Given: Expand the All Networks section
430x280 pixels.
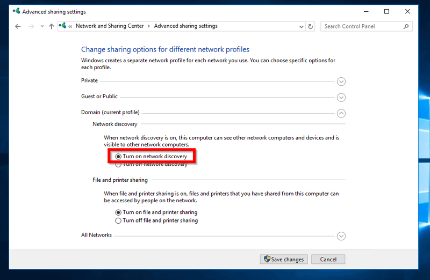Looking at the screenshot, I should coord(341,236).
